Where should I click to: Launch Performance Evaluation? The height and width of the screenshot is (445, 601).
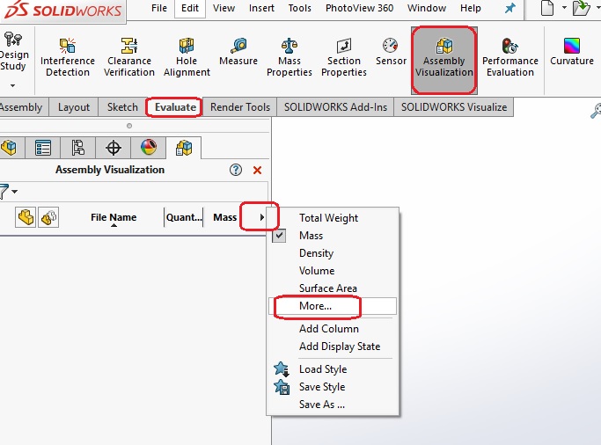[509, 56]
